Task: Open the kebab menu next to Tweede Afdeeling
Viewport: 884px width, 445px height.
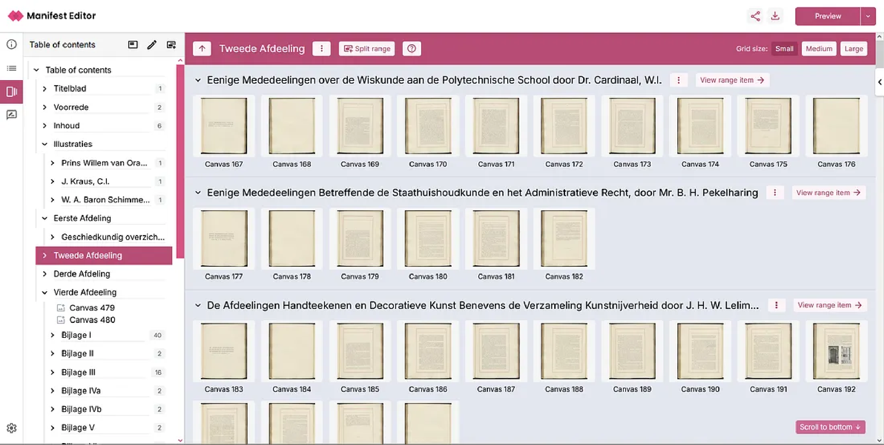Action: point(322,49)
